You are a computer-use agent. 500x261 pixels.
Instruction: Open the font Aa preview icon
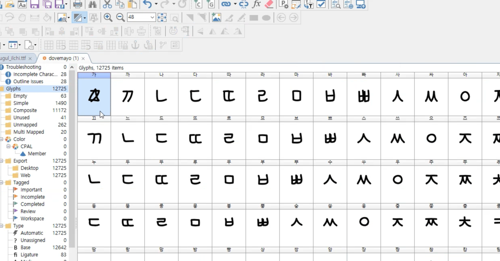point(22,4)
